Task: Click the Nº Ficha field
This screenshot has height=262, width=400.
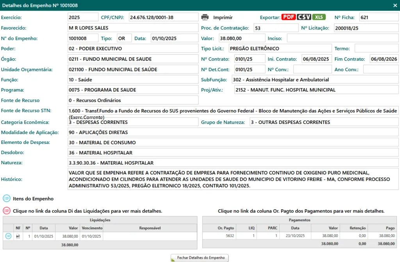Action: [379, 17]
